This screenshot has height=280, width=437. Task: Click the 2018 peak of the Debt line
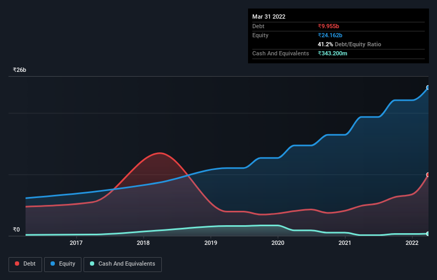[x=159, y=153]
